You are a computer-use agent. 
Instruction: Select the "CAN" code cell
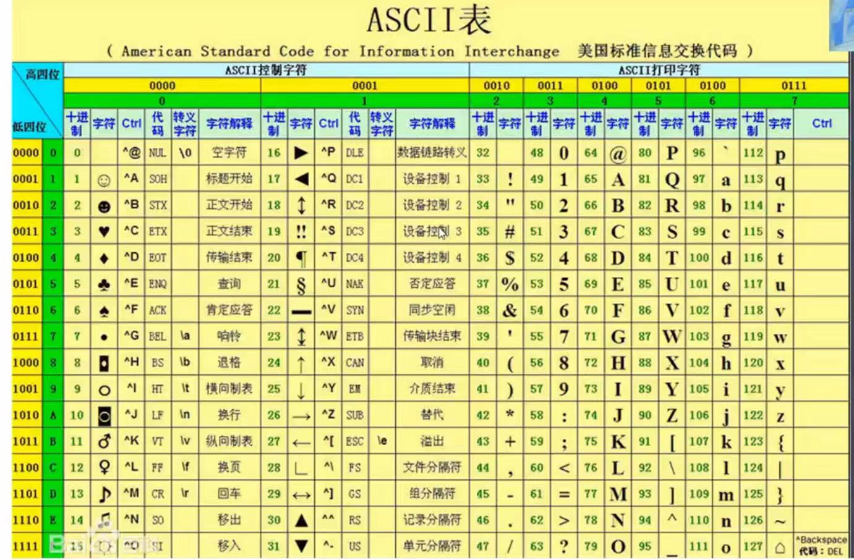355,363
